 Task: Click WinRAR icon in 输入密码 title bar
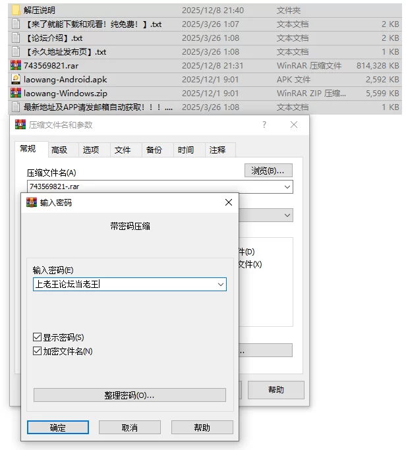tap(32, 202)
